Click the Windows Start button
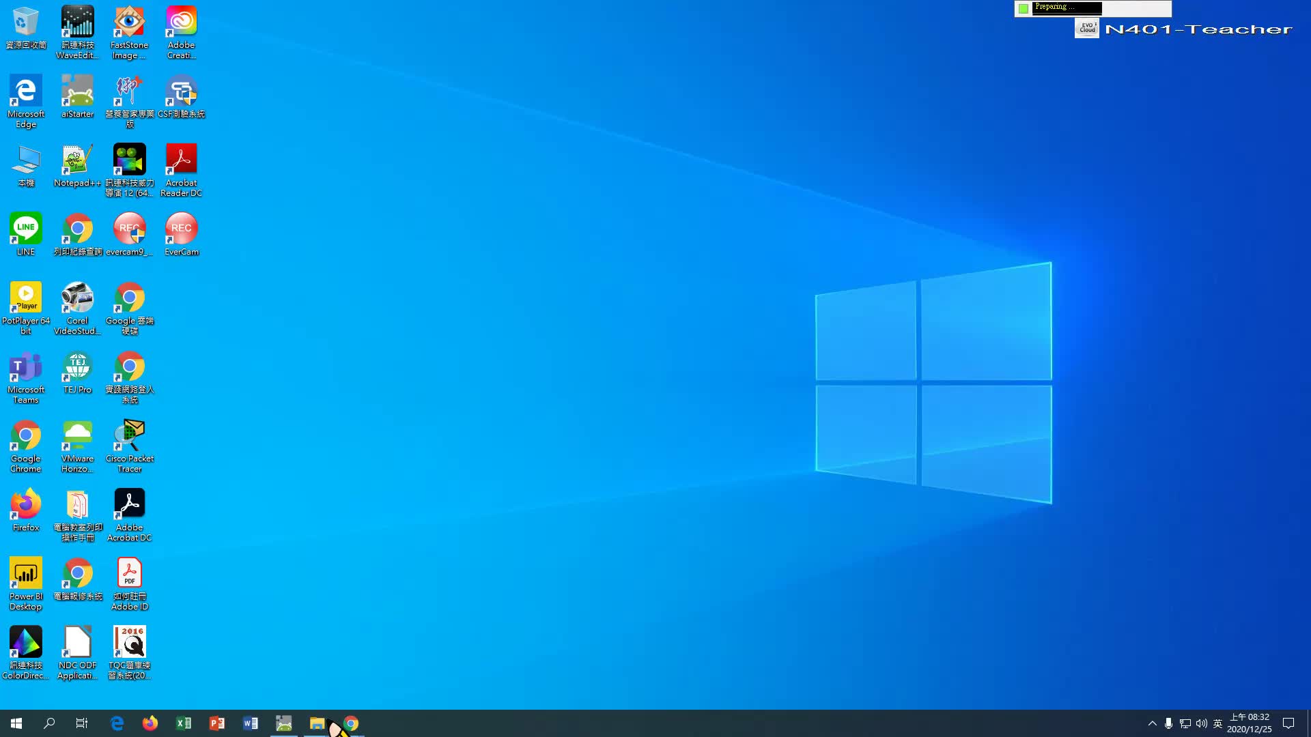Screen dimensions: 1311x737 point(16,723)
